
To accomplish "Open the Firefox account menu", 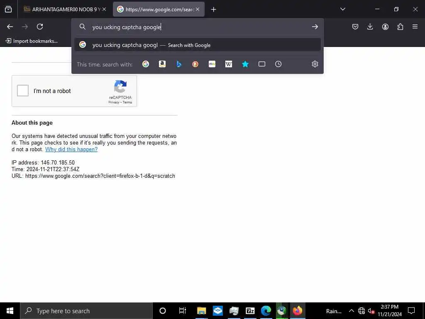I will [x=385, y=27].
